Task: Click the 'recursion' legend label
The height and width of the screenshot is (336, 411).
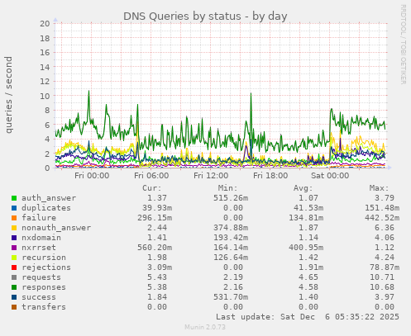Action: 44,258
